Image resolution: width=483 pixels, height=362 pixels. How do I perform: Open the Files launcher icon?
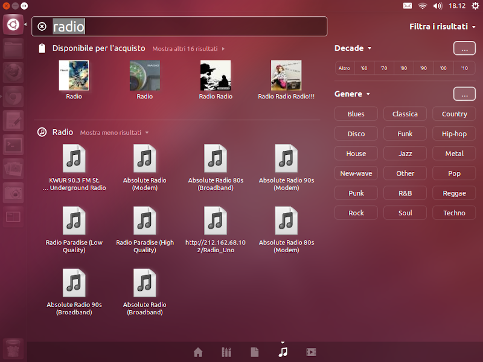(13, 49)
